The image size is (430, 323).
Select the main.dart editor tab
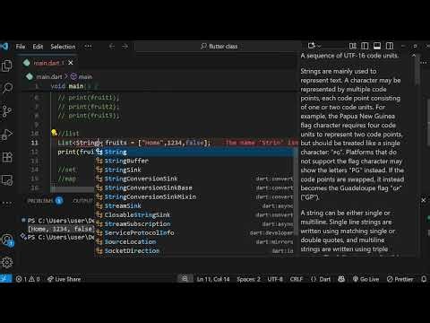tap(47, 63)
